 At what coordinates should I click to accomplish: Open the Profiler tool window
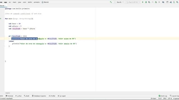click(52, 96)
